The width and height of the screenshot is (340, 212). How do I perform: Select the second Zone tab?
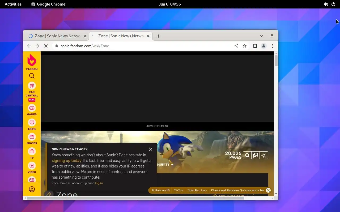[120, 36]
